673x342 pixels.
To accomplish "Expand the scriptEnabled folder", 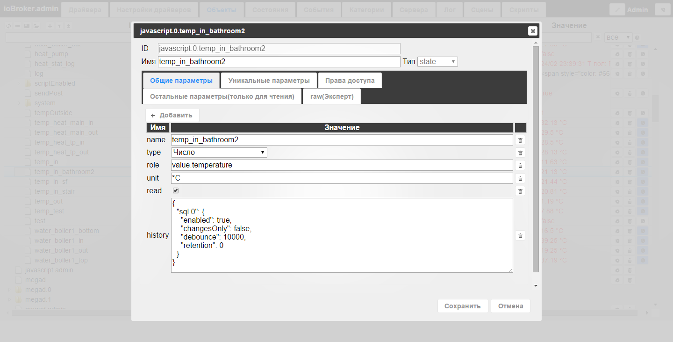I will (x=19, y=84).
